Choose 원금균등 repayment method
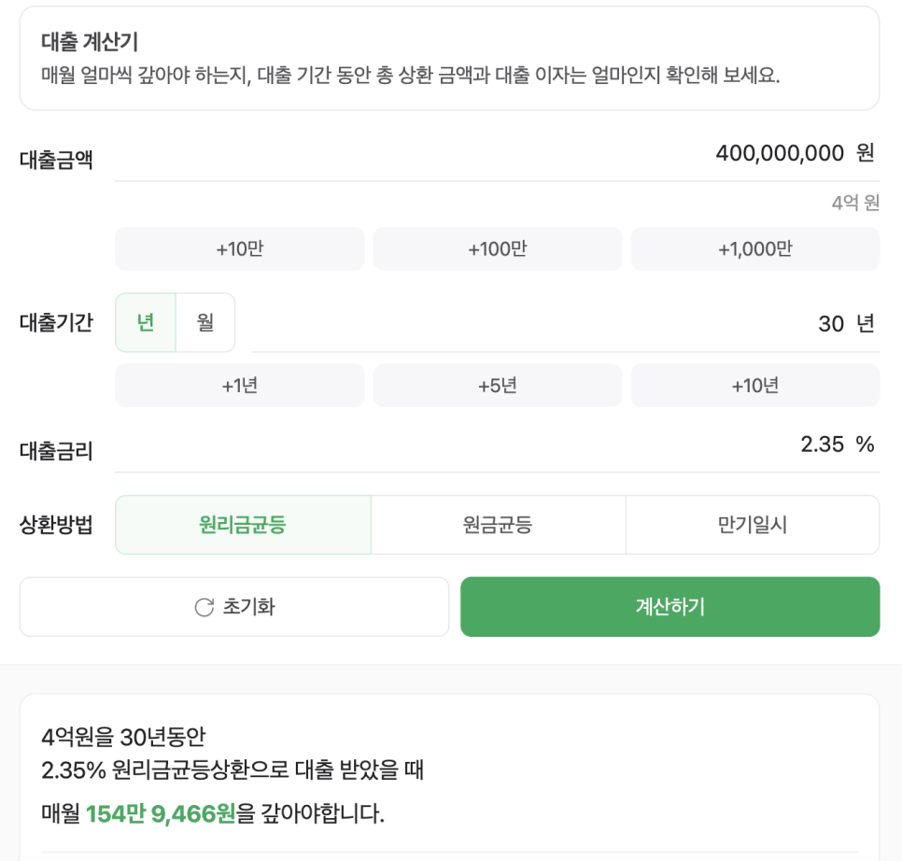The image size is (902, 861). coord(499,525)
